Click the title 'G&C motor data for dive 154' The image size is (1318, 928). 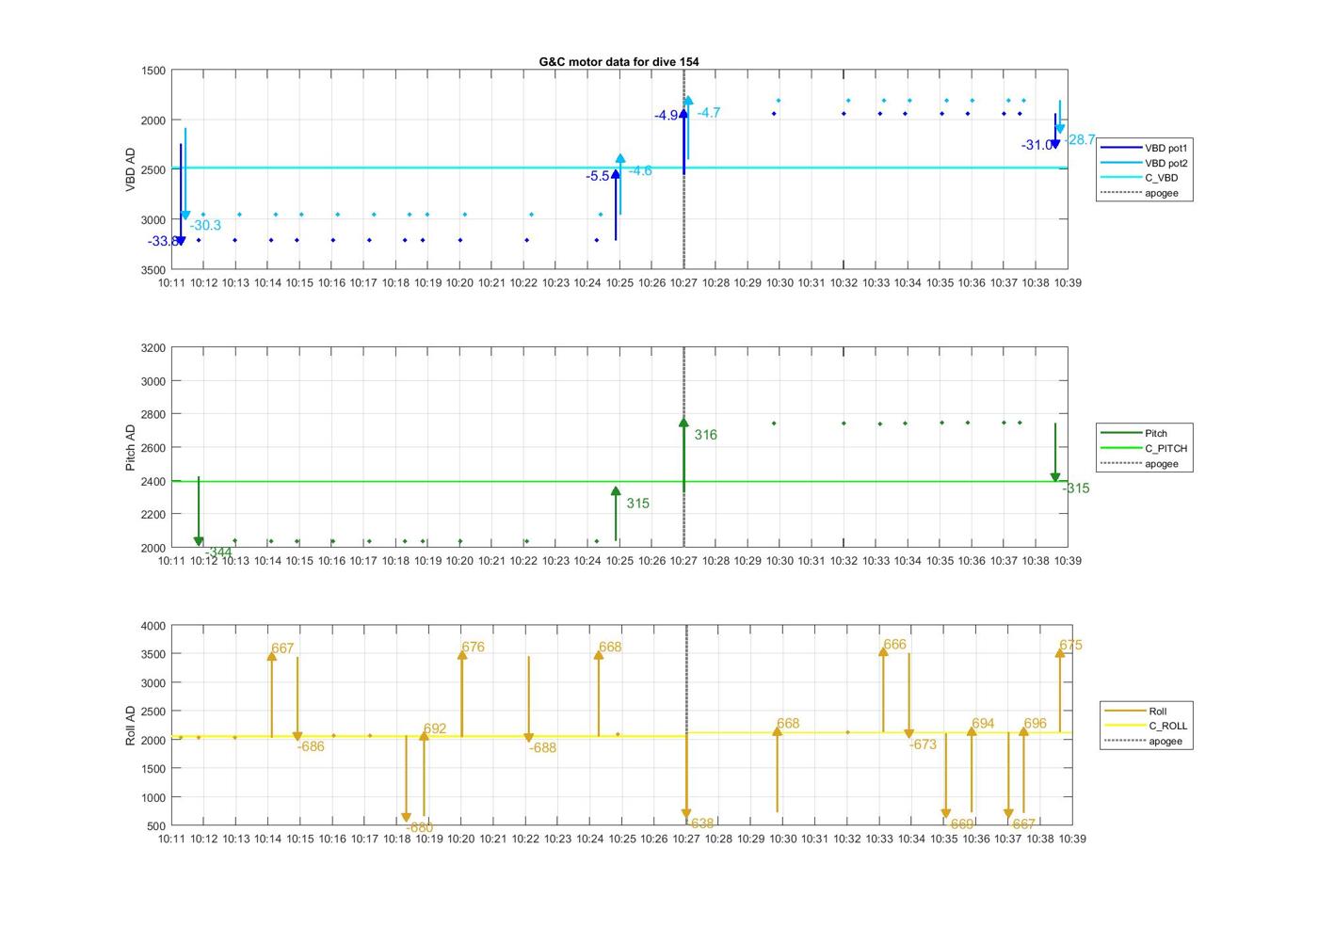coord(619,61)
